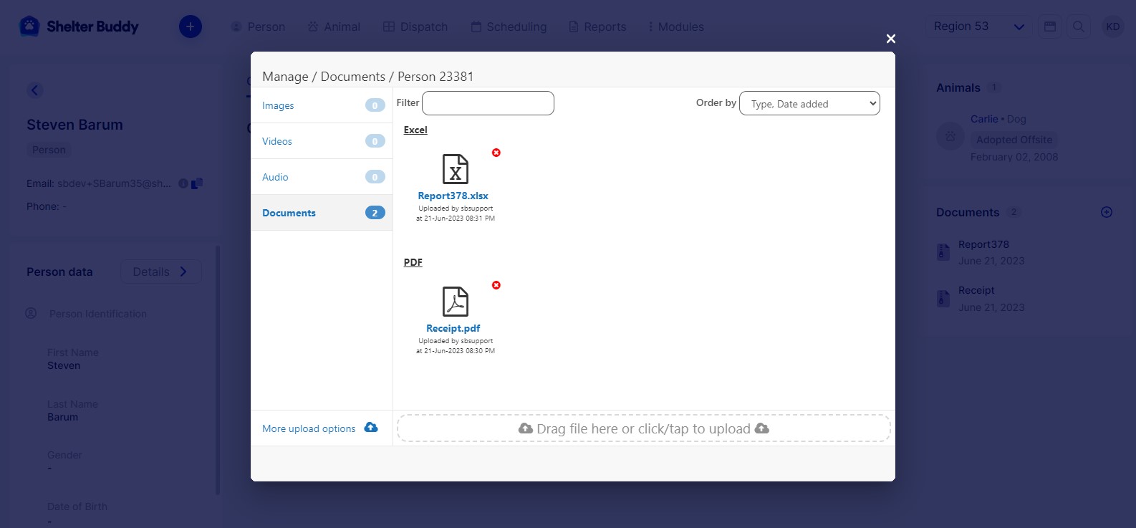Open the KD user avatar menu
The width and height of the screenshot is (1136, 528).
pyautogui.click(x=1112, y=27)
